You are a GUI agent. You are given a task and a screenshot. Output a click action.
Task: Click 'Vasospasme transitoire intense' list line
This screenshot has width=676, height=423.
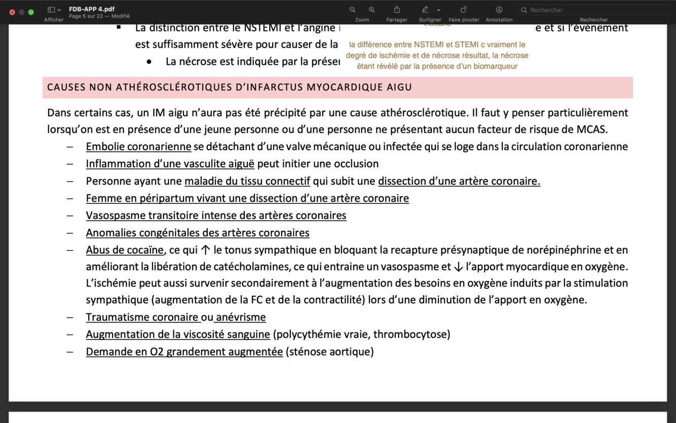pos(216,216)
